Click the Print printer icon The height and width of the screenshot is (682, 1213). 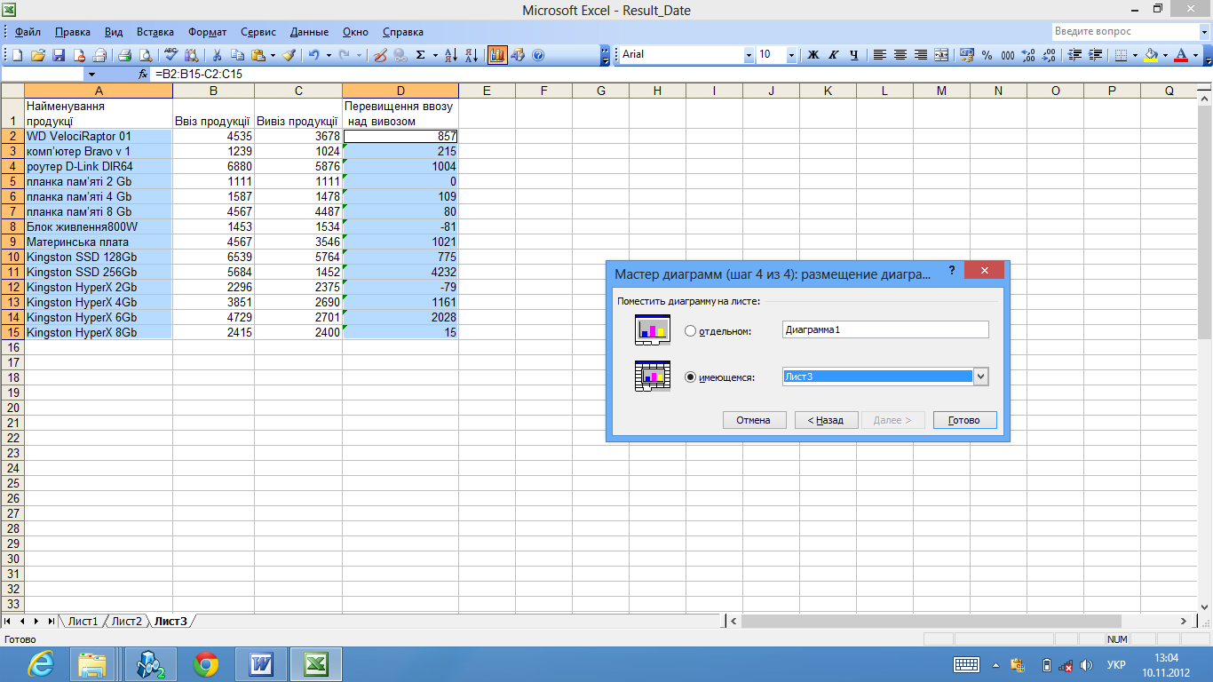pyautogui.click(x=124, y=55)
